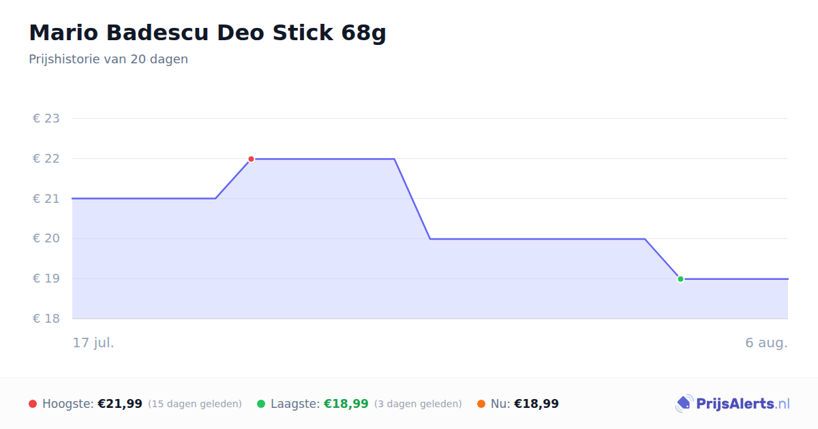
Task: Click the Nu €18,99 current price
Action: point(536,404)
